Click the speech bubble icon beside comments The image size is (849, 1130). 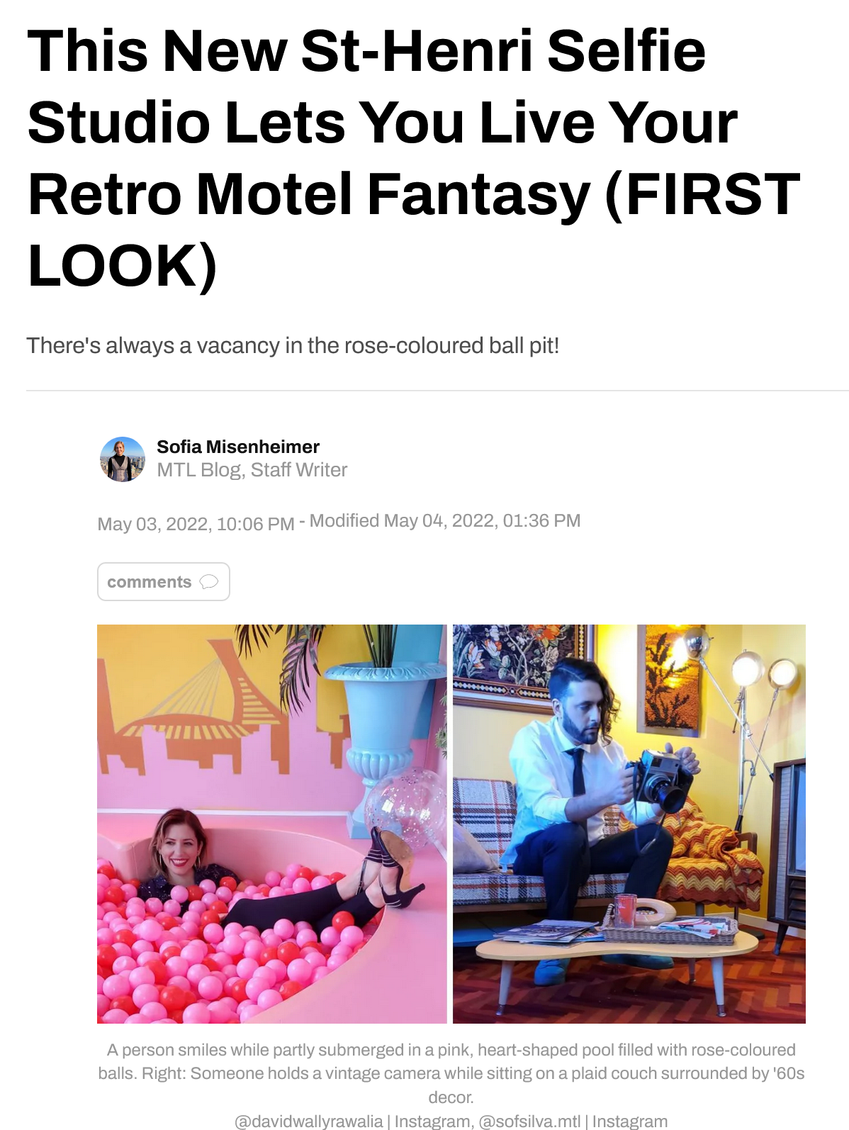point(209,582)
